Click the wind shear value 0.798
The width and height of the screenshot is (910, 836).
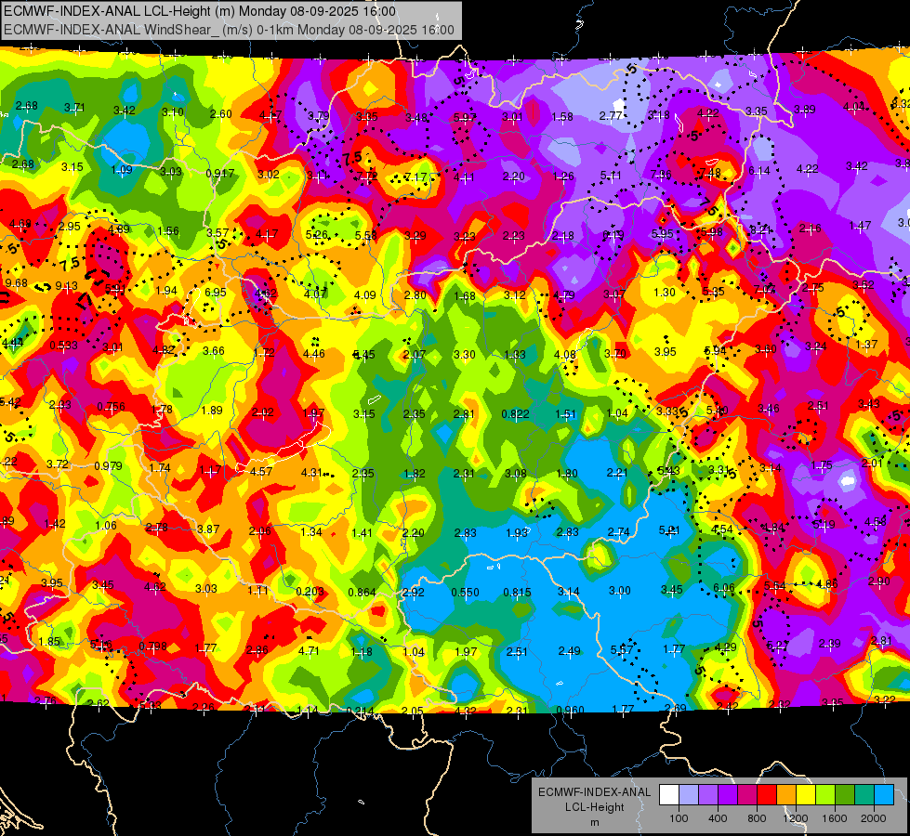point(153,647)
